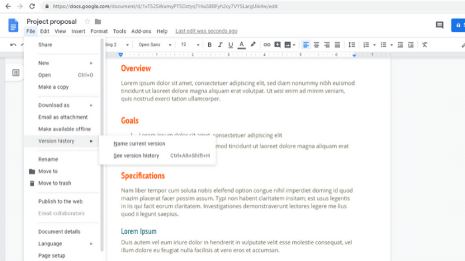Click the Last edit was seconds ago link
Viewport: 465px width, 261px height.
pos(207,31)
